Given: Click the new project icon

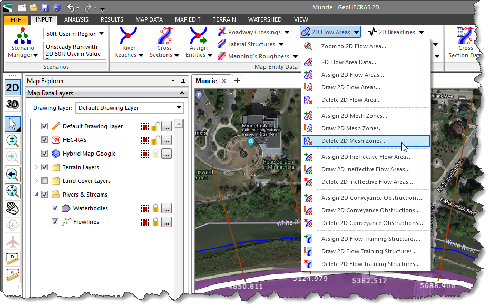Looking at the screenshot, I should point(22,7).
